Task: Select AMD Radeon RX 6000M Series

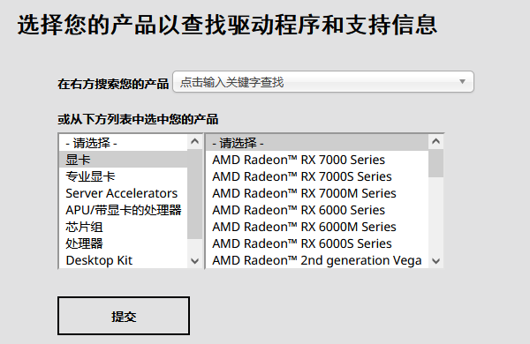Action: 317,227
